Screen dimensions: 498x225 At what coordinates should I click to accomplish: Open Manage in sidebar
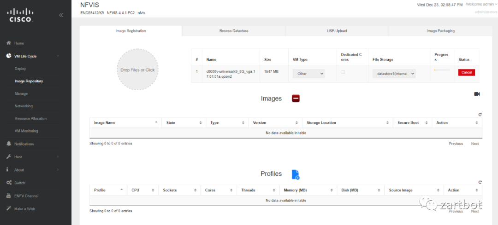21,93
